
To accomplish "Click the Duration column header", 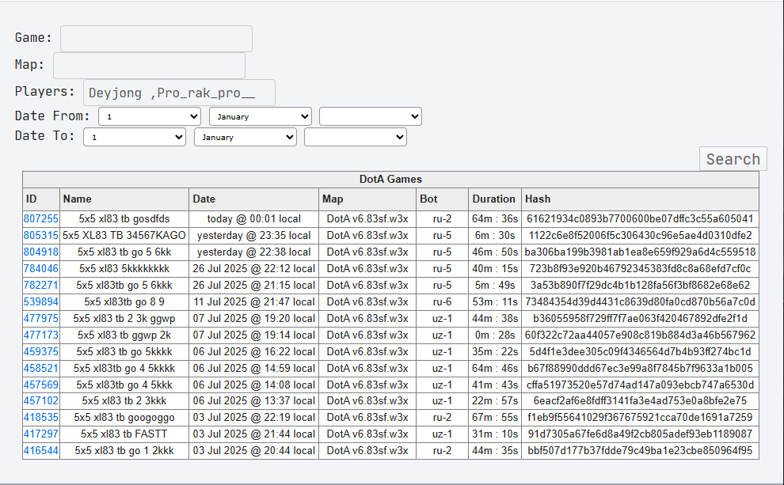I will pyautogui.click(x=495, y=199).
